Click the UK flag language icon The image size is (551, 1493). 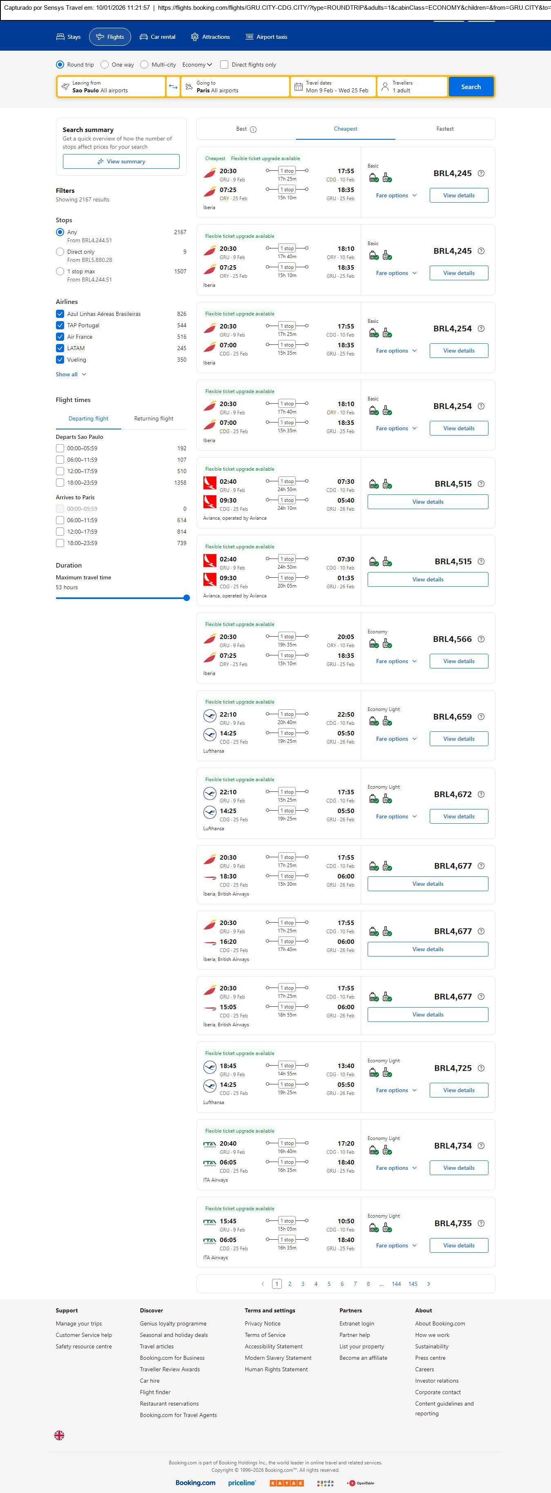click(59, 1435)
